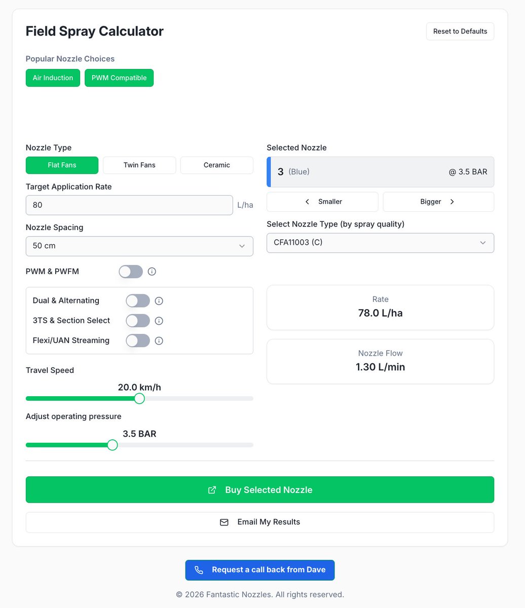This screenshot has height=608, width=525.
Task: Open the CFA11003 (C) nozzle type dropdown
Action: pos(380,243)
